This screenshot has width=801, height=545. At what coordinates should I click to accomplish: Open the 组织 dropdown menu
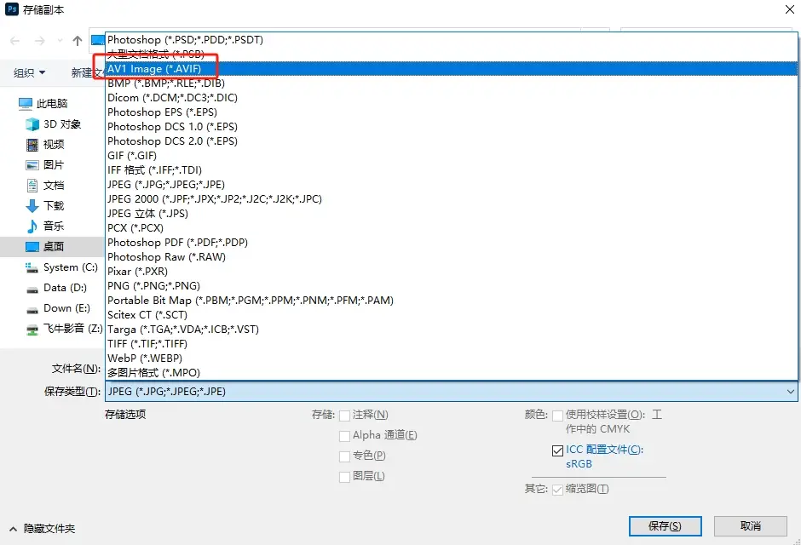coord(29,73)
